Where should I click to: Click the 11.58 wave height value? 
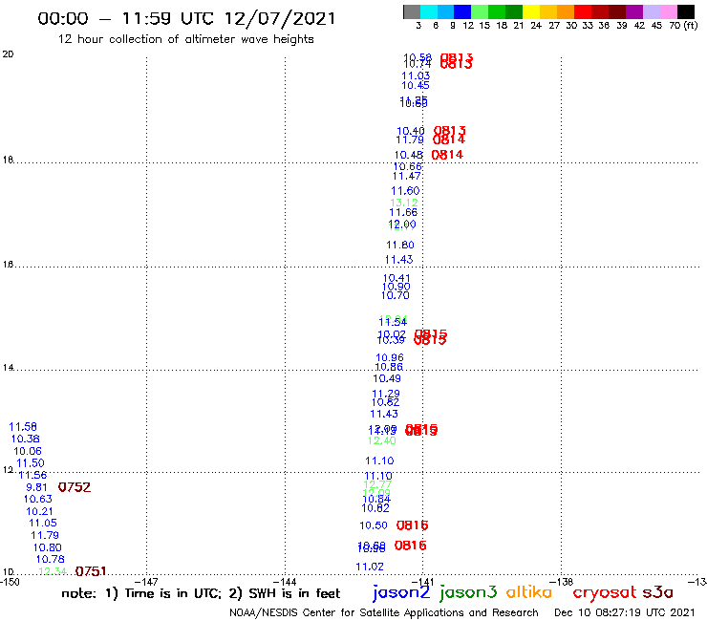tap(23, 427)
